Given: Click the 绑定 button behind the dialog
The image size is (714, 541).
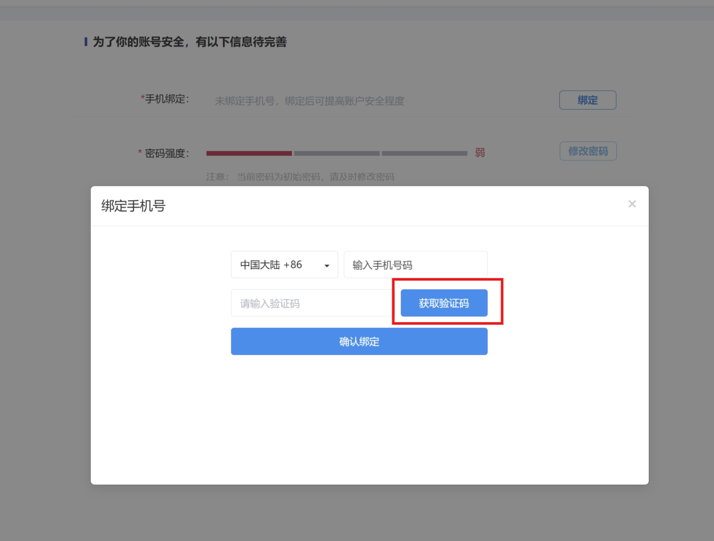Looking at the screenshot, I should tap(587, 100).
